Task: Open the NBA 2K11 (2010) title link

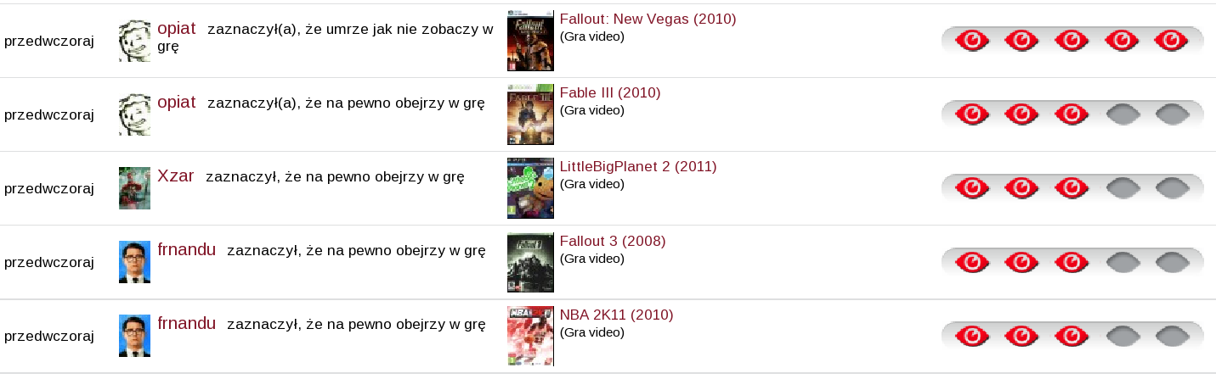Action: tap(616, 315)
